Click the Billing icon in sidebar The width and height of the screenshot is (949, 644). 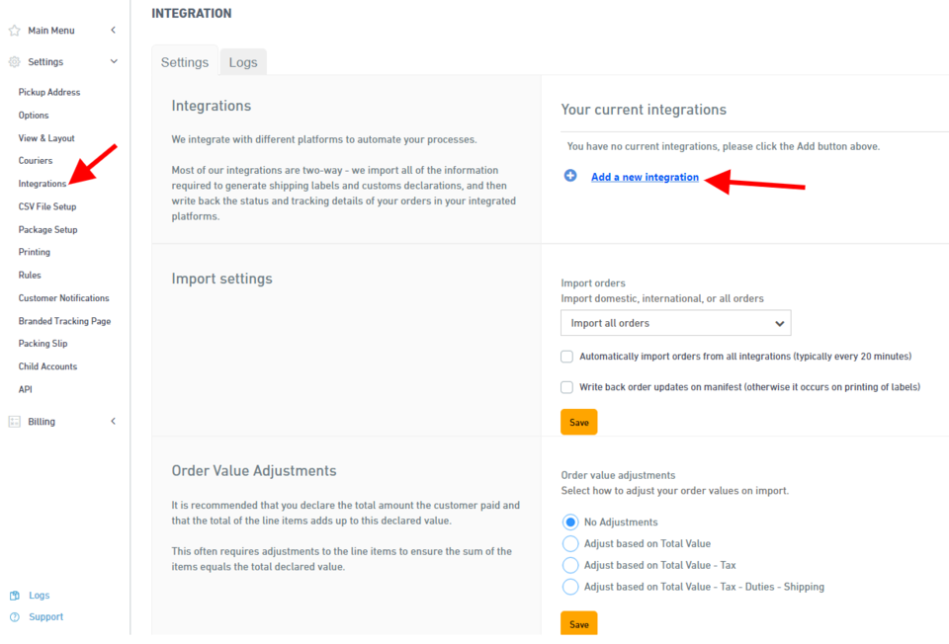click(x=14, y=422)
